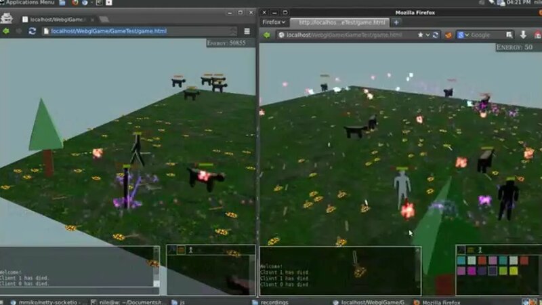Click the Firebug icon in Firefox
Screen dimensions: 542x305
(449, 35)
